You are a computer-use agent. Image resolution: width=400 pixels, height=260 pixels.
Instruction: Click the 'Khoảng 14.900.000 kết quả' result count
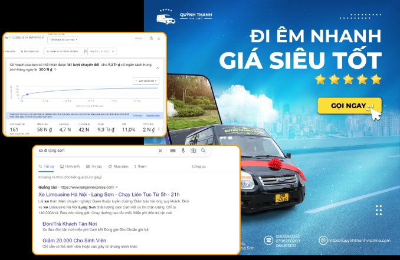click(70, 177)
